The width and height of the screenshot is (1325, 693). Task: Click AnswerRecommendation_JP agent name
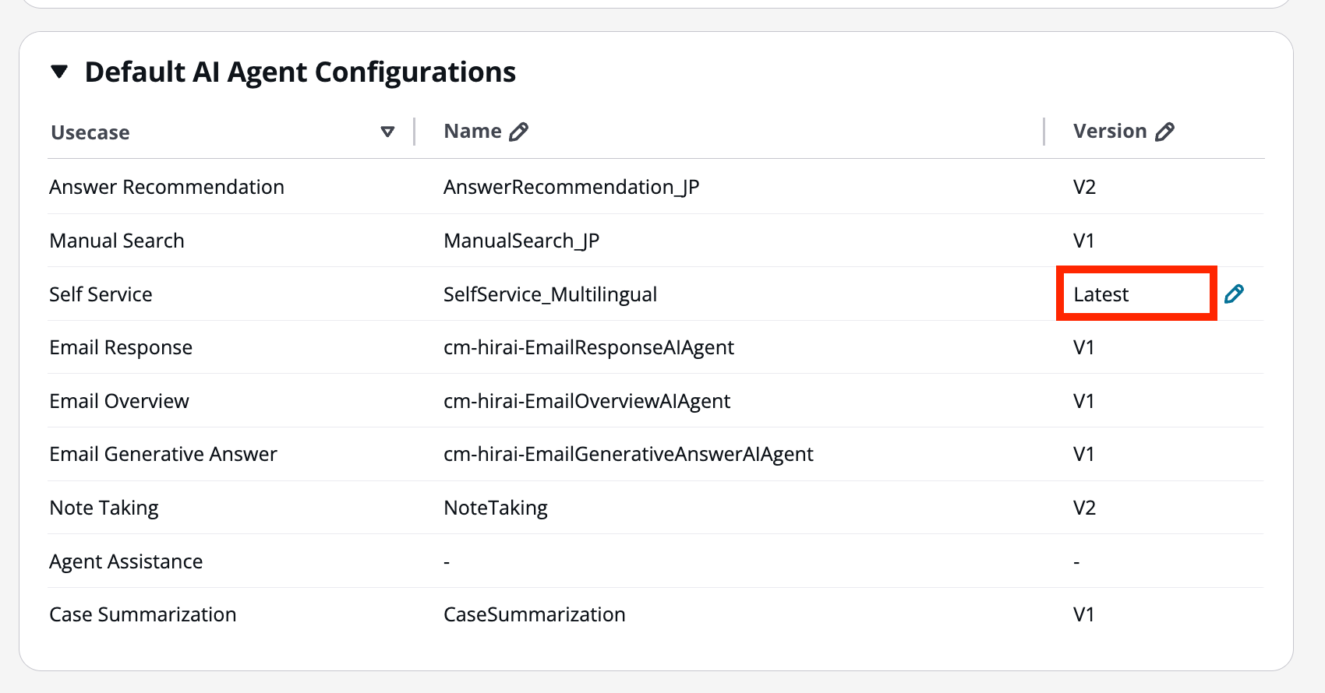coord(571,187)
